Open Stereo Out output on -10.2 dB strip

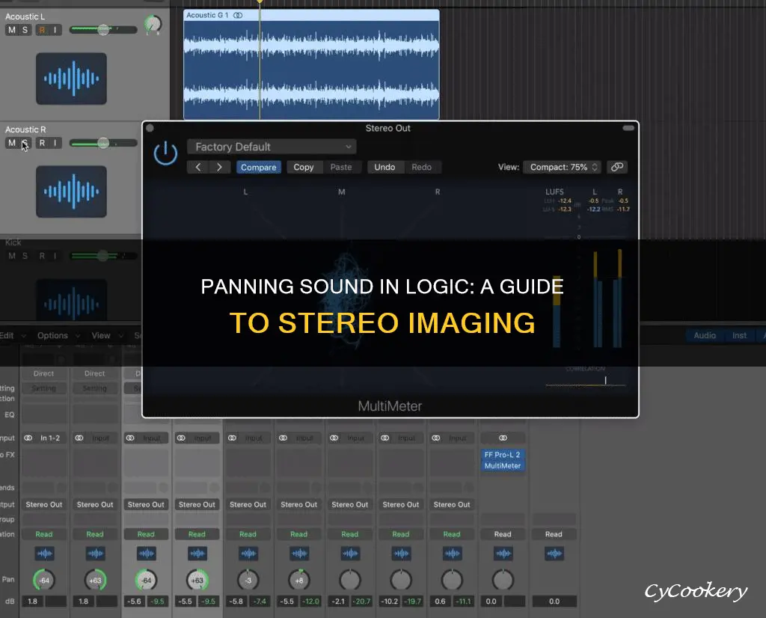(401, 505)
